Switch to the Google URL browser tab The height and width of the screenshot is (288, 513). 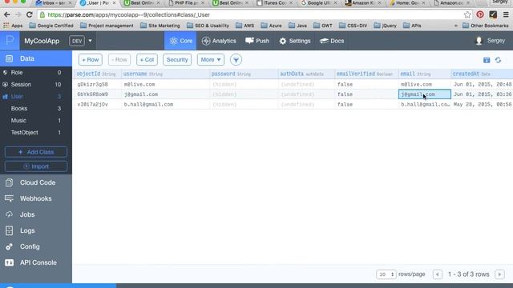point(319,3)
